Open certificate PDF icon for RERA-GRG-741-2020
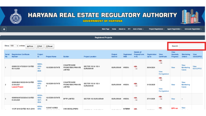The height and width of the screenshot is (116, 206). [160, 62]
